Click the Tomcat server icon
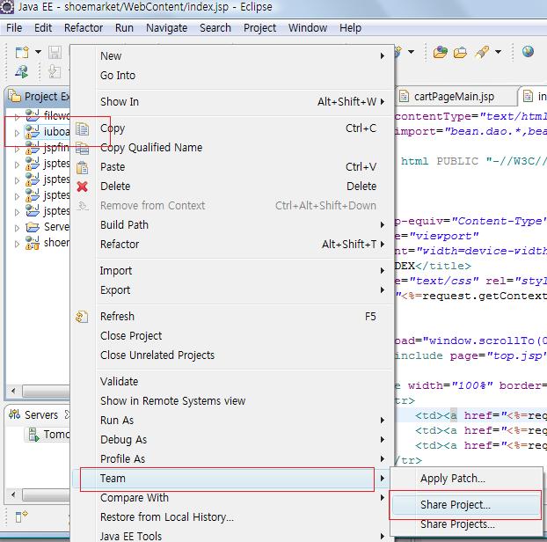 point(33,435)
